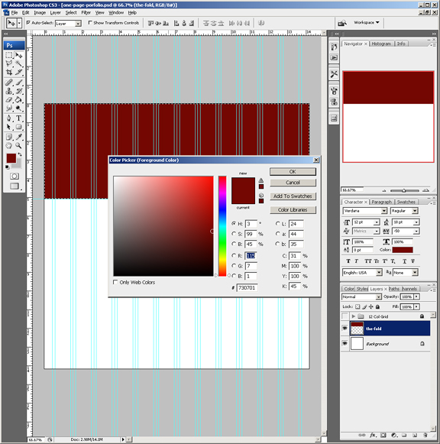Open Auto-Select Layer dropdown
Screen dimensions: 440x444
click(78, 24)
